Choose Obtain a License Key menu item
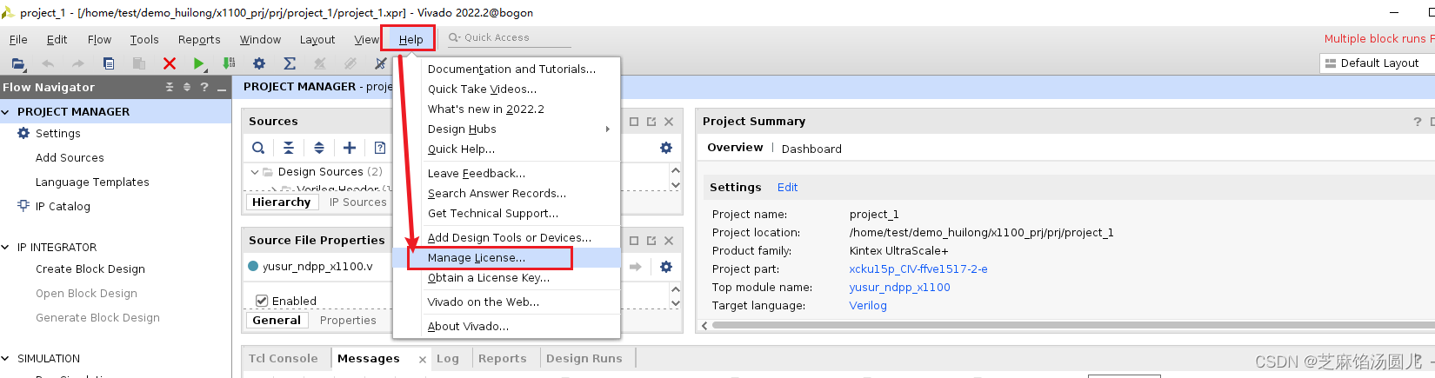 506,278
